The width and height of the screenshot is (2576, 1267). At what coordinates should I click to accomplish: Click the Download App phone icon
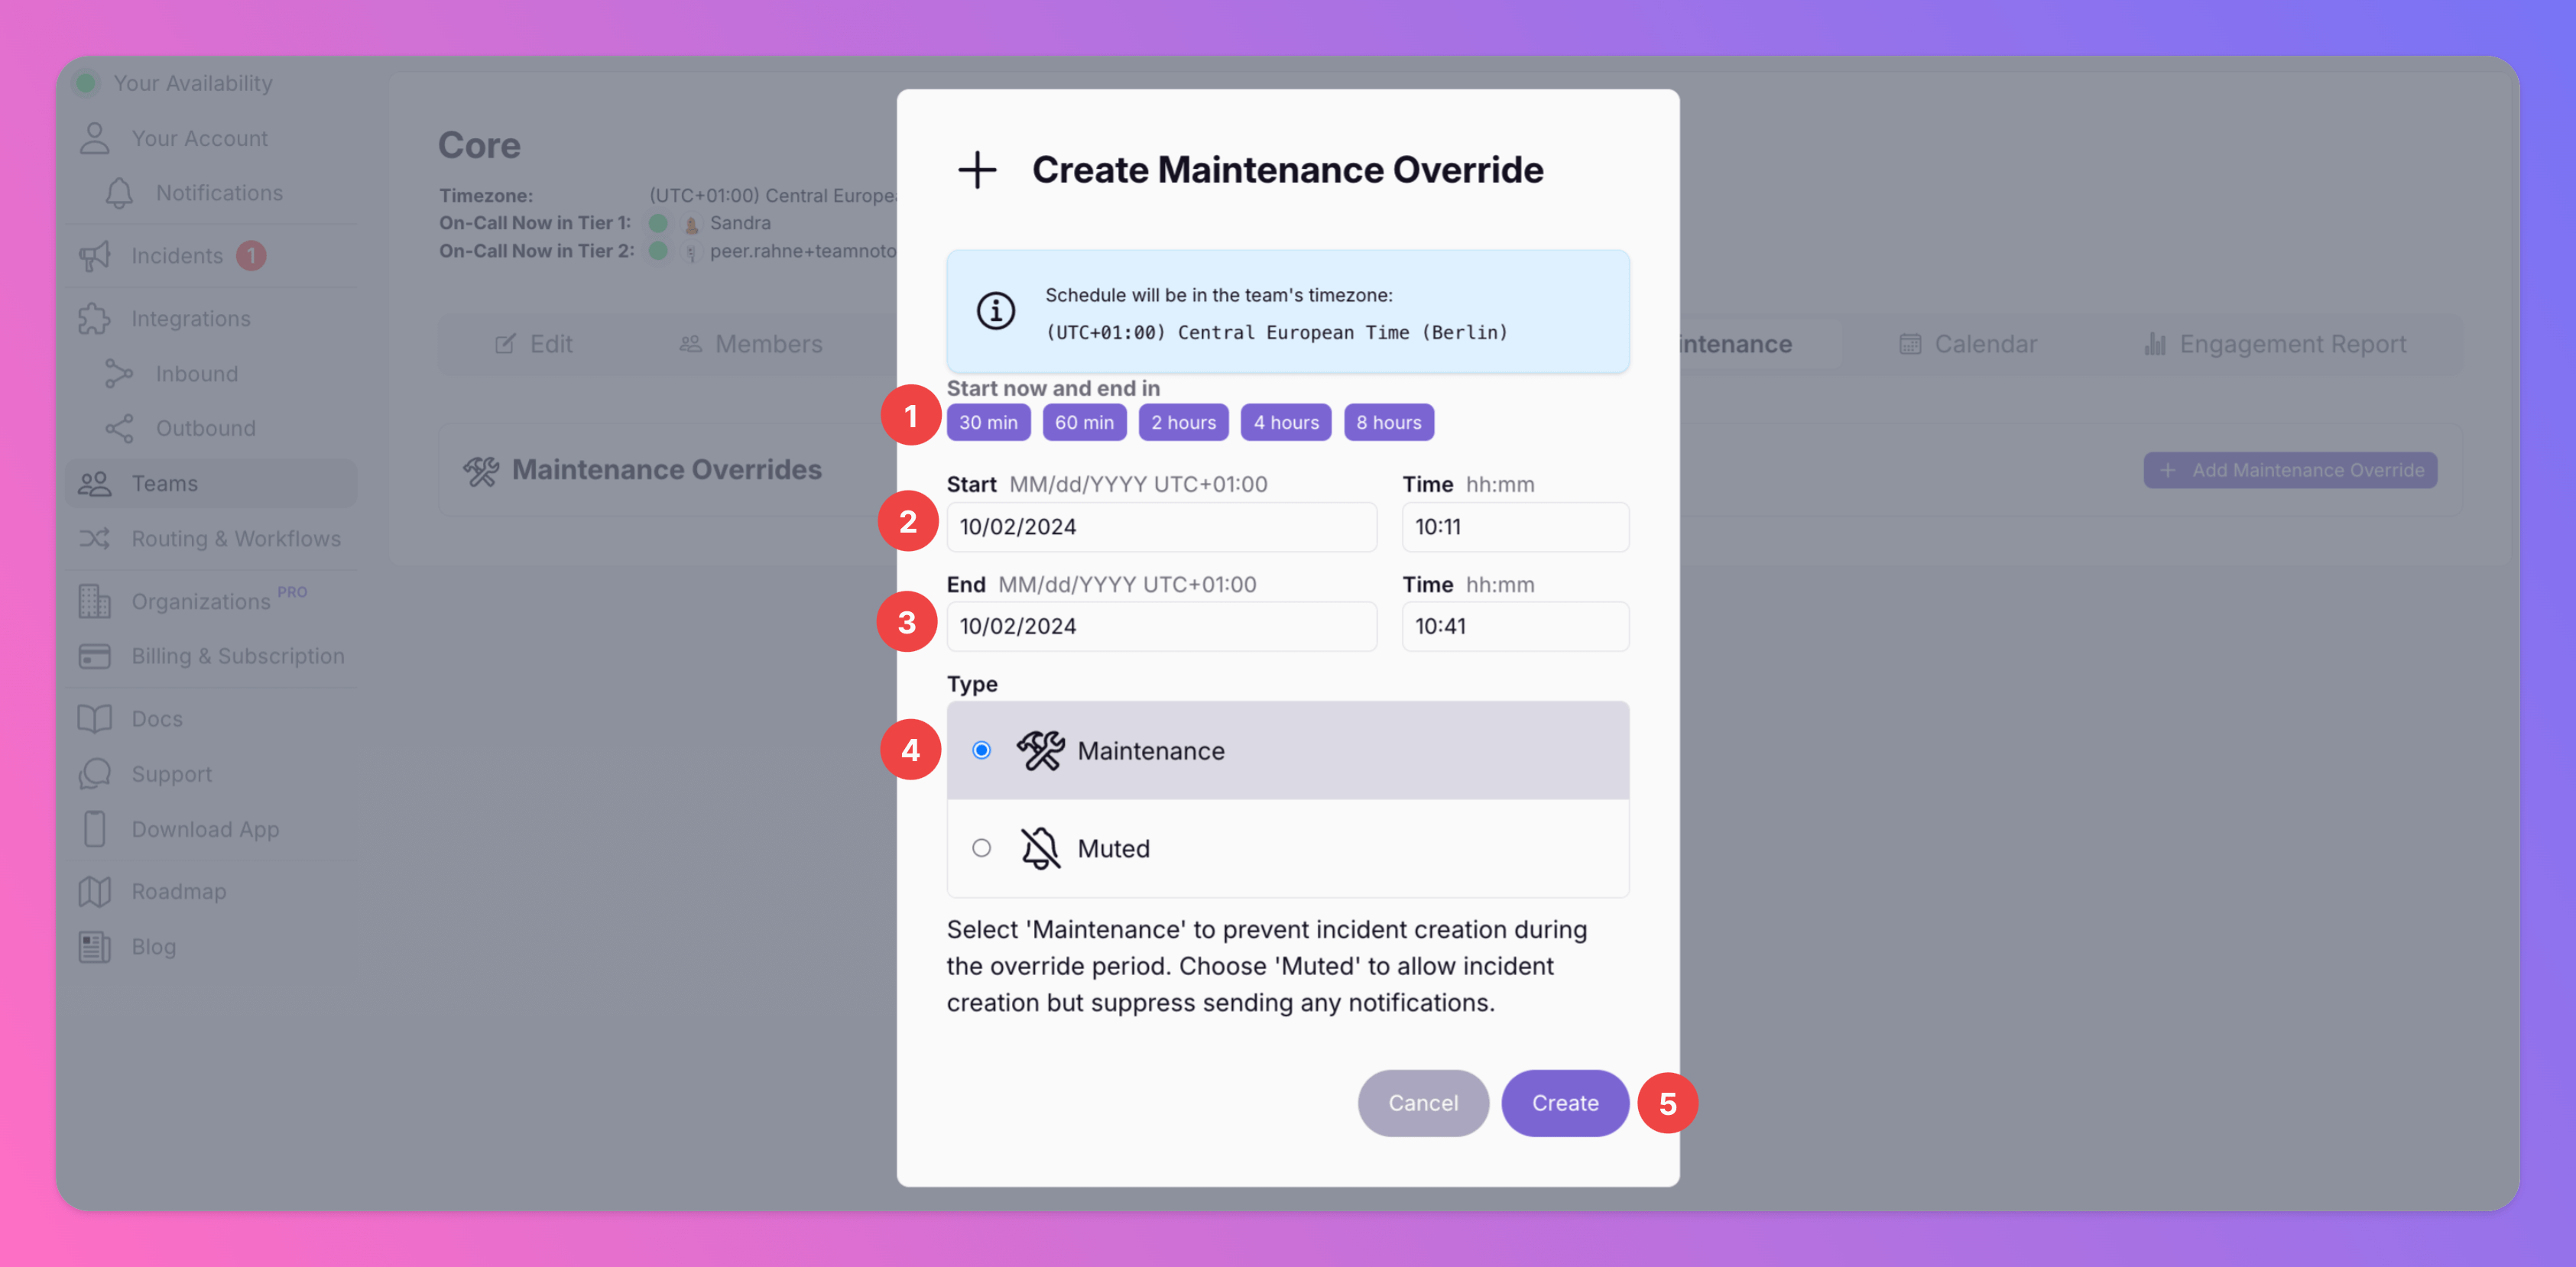(95, 830)
